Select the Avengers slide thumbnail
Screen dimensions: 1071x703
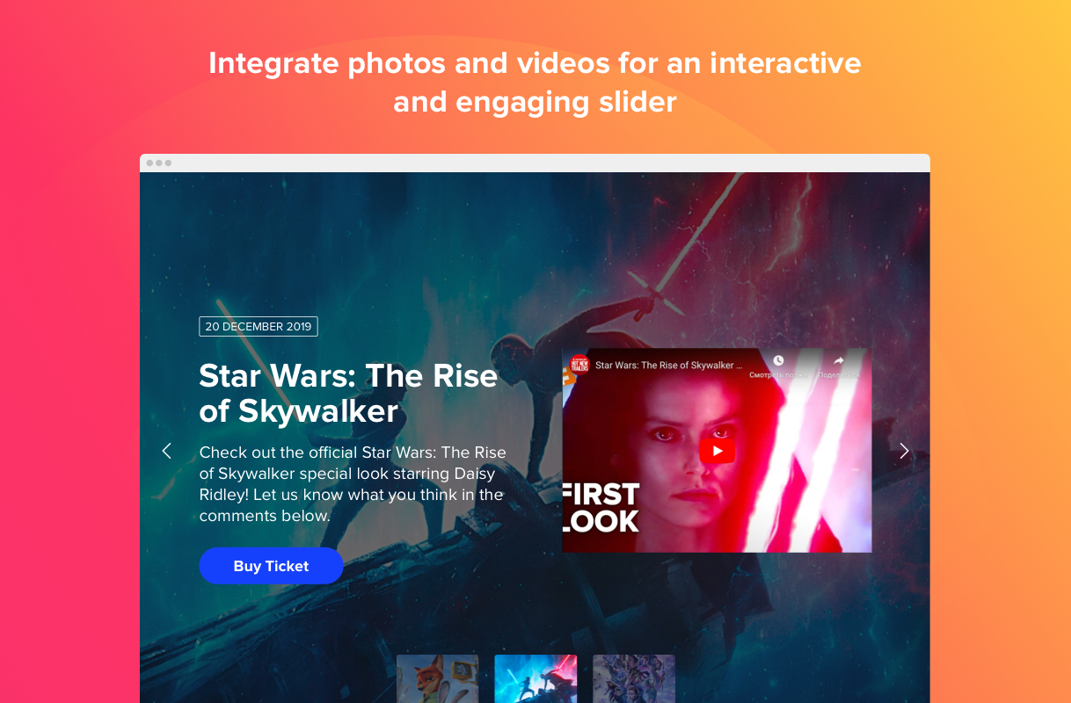click(634, 678)
